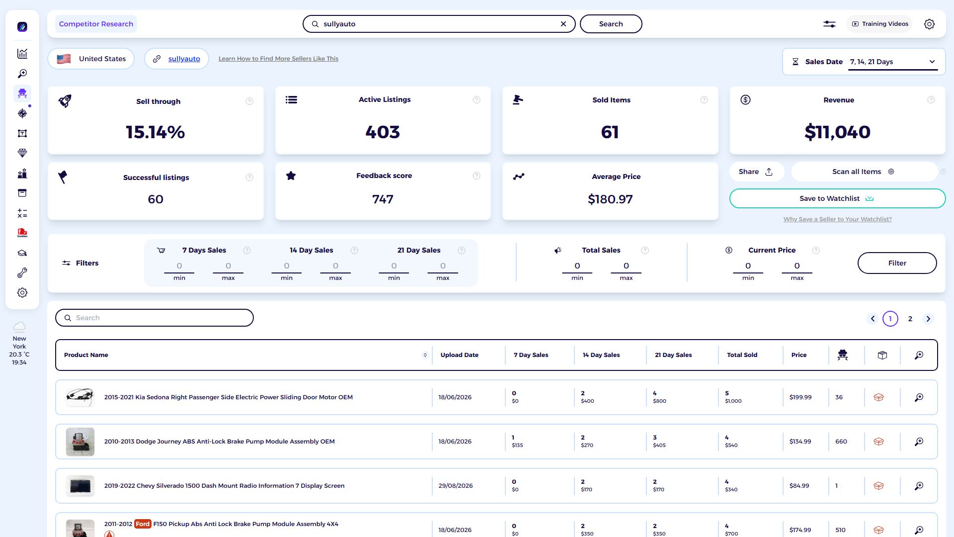954x537 pixels.
Task: Click the Current Price max field
Action: (797, 267)
